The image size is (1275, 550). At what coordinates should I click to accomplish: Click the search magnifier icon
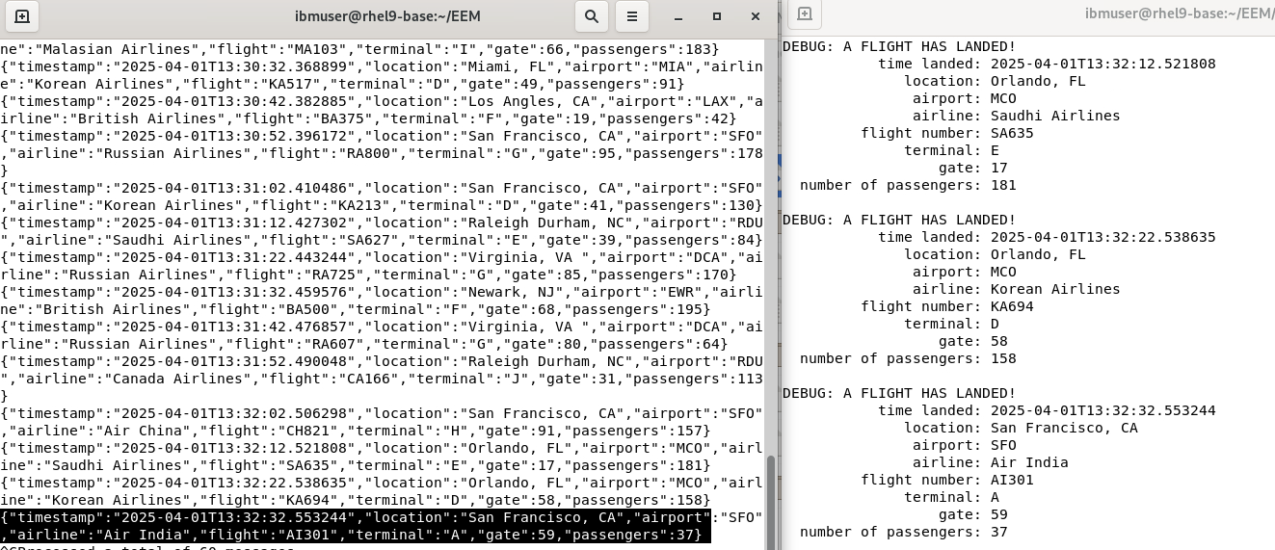[591, 16]
